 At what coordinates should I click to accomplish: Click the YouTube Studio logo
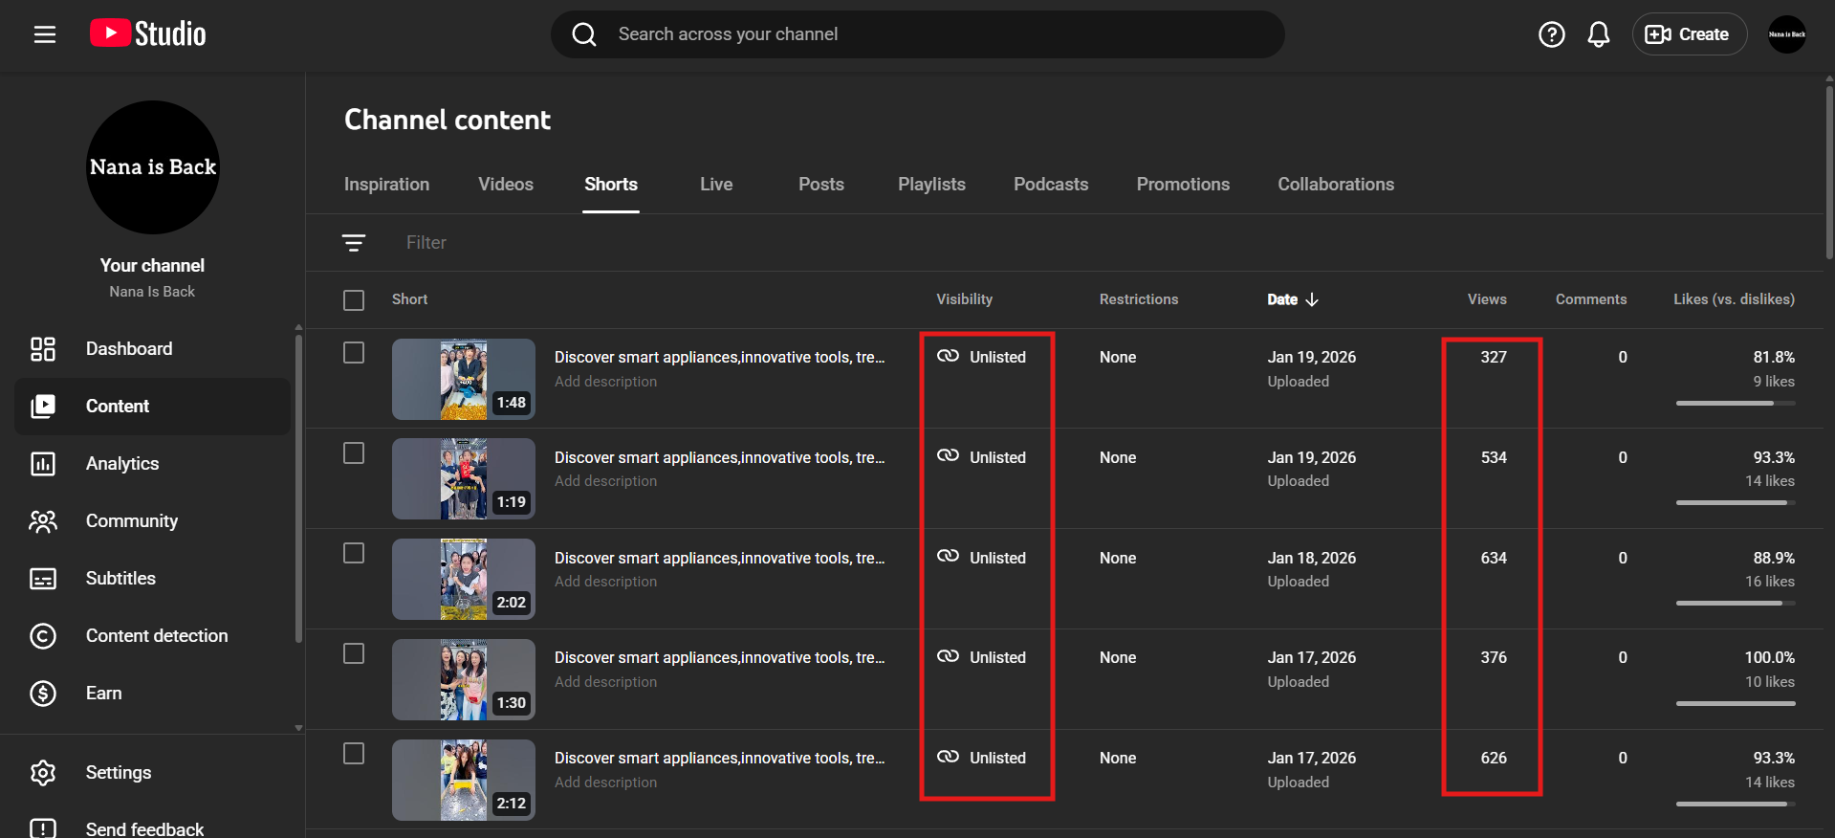pos(148,34)
